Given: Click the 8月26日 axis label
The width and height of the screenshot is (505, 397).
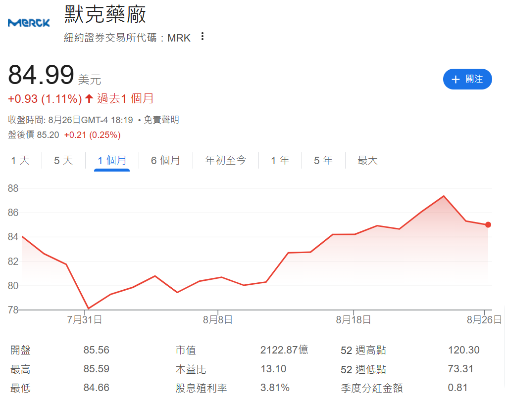Looking at the screenshot, I should pos(484,319).
